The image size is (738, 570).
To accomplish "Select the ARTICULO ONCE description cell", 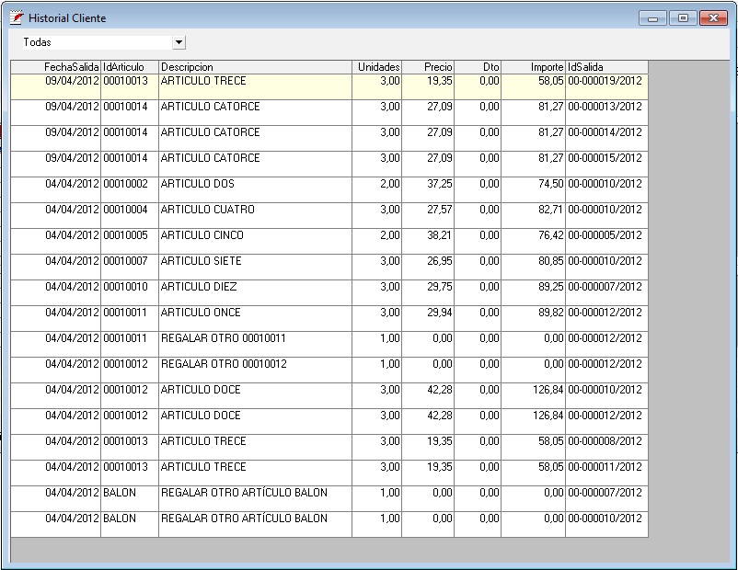I will [255, 318].
